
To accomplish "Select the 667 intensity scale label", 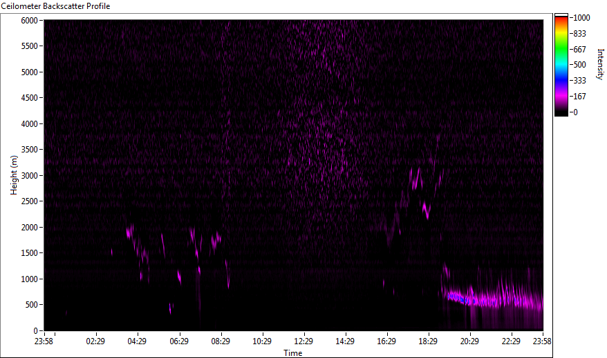I will 579,50.
